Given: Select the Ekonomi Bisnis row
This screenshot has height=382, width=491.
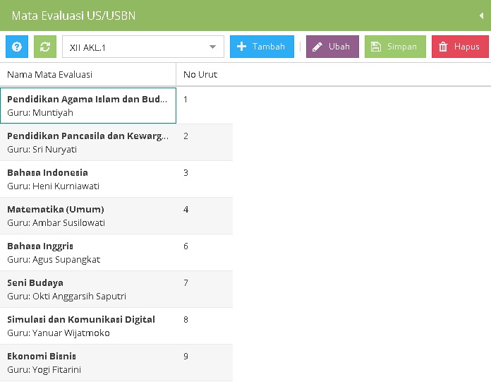Looking at the screenshot, I should pos(88,362).
